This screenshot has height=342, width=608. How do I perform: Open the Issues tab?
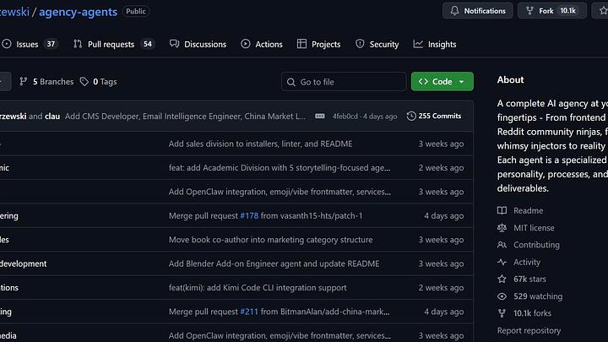pyautogui.click(x=29, y=44)
